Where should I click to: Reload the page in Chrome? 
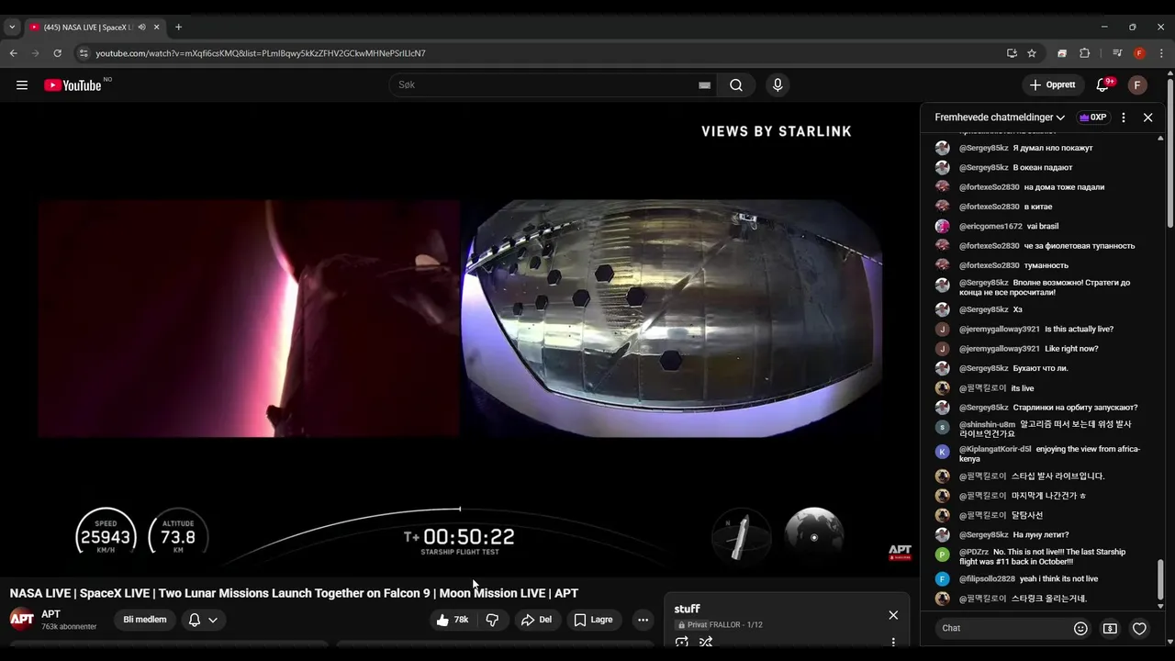(x=57, y=53)
